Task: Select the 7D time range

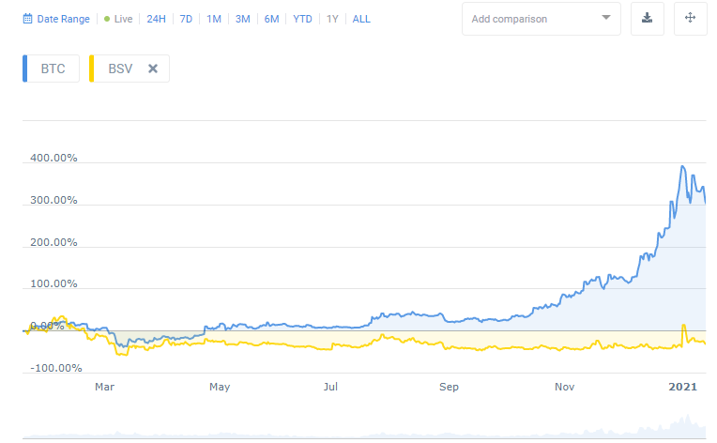Action: [x=187, y=19]
